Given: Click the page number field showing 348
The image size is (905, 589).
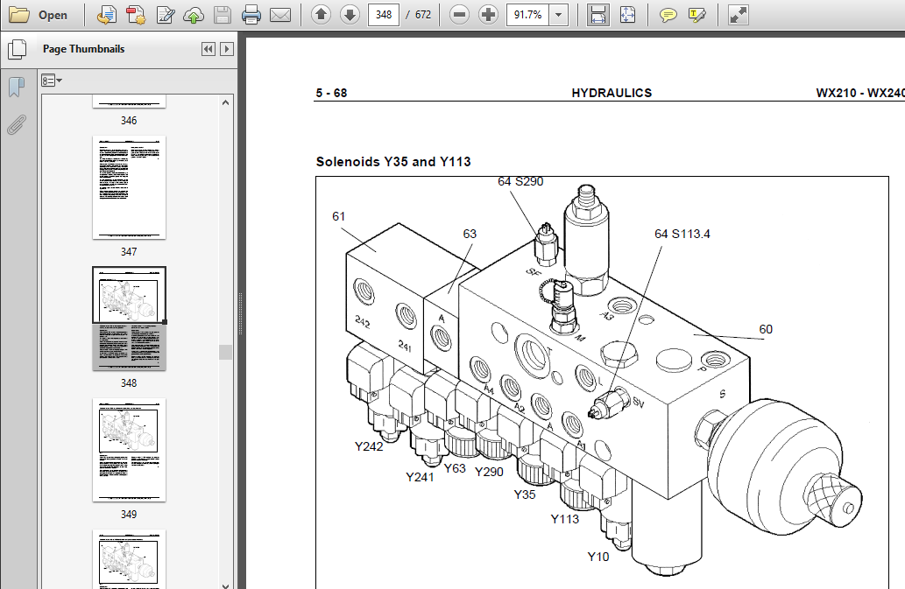Looking at the screenshot, I should coord(383,15).
